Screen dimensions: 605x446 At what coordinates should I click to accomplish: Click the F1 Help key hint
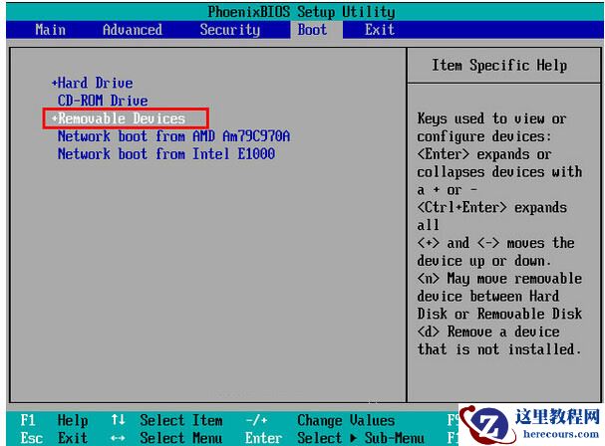pyautogui.click(x=54, y=420)
